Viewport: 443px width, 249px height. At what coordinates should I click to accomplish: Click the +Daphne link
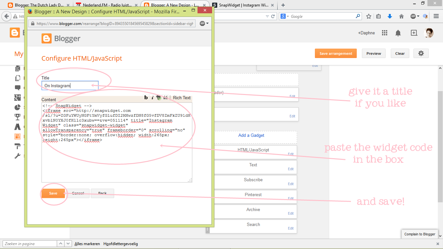pyautogui.click(x=366, y=33)
